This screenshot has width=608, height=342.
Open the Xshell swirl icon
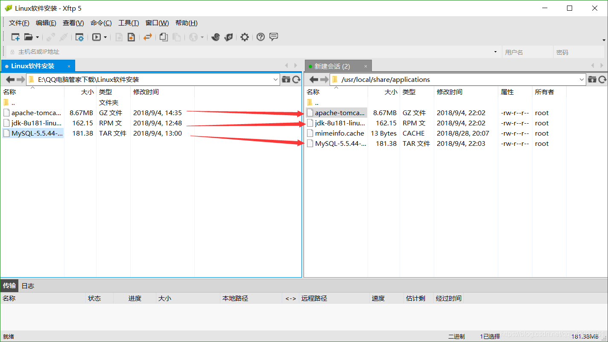[x=216, y=37]
